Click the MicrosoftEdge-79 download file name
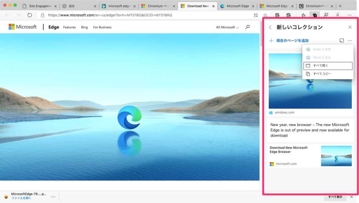359x203 pixels. (29, 194)
